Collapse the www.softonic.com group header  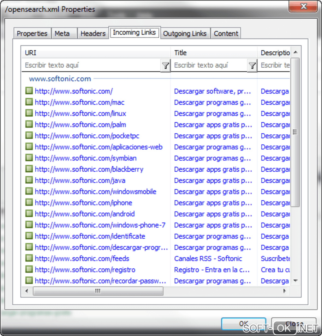click(x=60, y=79)
